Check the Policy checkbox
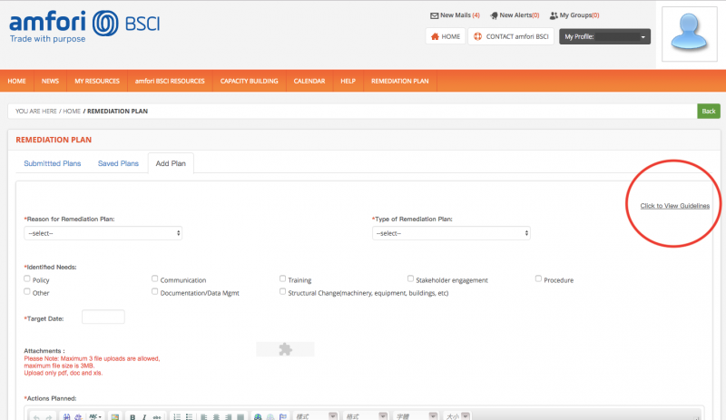Viewport: 726px width, 420px height. tap(27, 279)
